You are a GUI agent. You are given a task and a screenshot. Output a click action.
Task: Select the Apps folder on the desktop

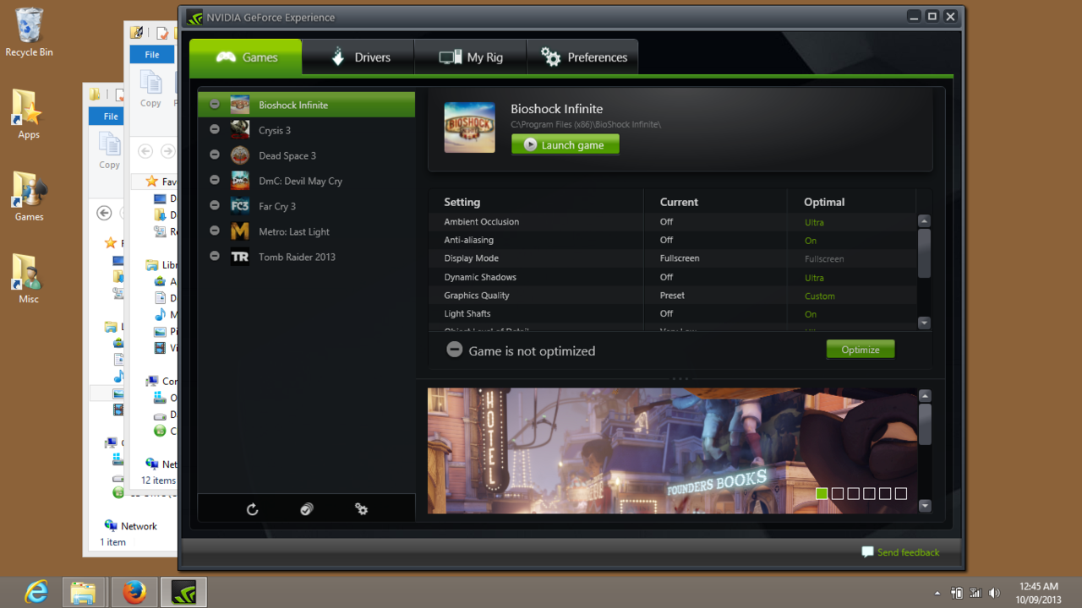(29, 115)
